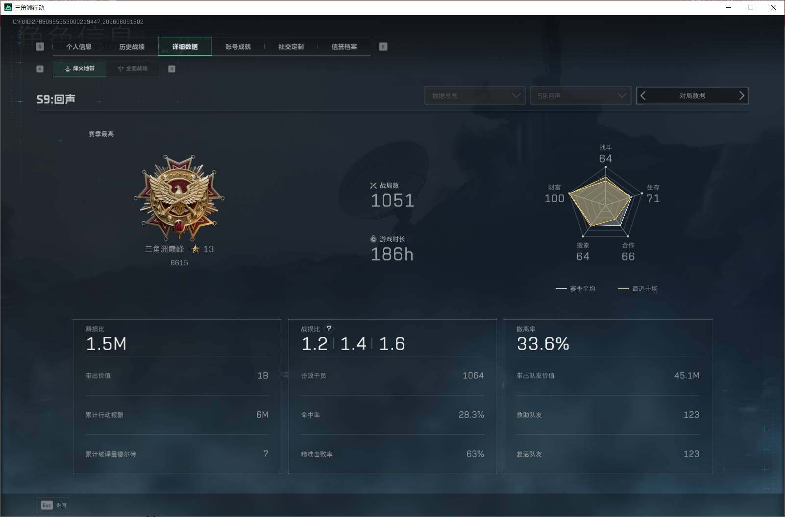Click the D key hint icon
The height and width of the screenshot is (517, 785).
point(172,69)
